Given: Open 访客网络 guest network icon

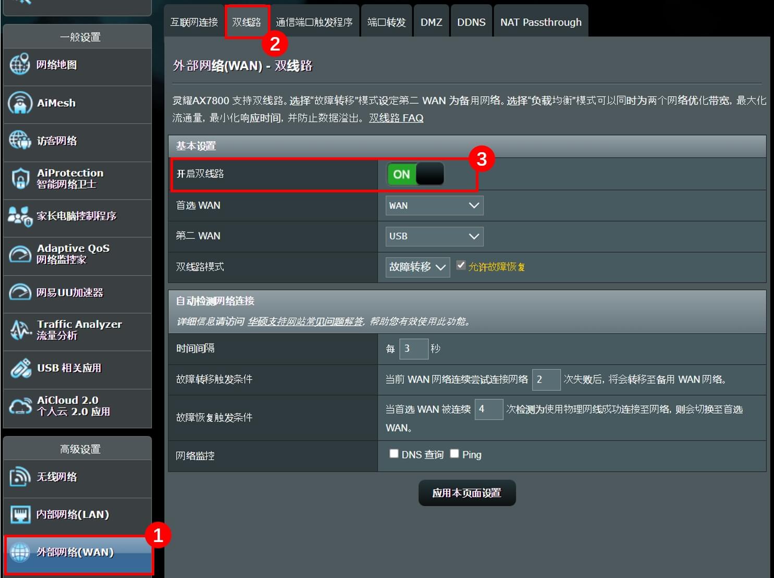Looking at the screenshot, I should [20, 140].
